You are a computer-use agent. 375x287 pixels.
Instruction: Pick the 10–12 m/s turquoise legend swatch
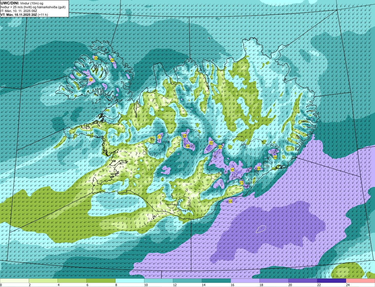pyautogui.click(x=159, y=281)
